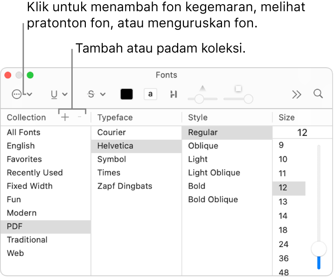Select the Favorites collection
The image size is (334, 277).
pos(46,159)
